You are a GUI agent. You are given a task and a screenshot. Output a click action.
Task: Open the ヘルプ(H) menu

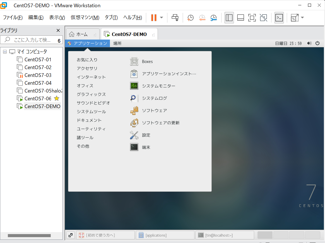[133, 18]
